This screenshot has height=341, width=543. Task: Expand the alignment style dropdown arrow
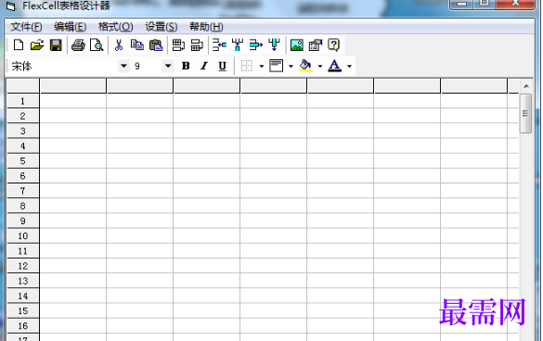[291, 66]
